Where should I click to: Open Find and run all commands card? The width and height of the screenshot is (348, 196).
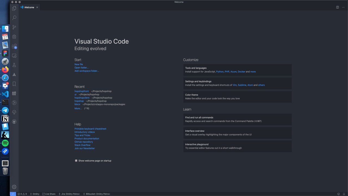click(x=237, y=119)
